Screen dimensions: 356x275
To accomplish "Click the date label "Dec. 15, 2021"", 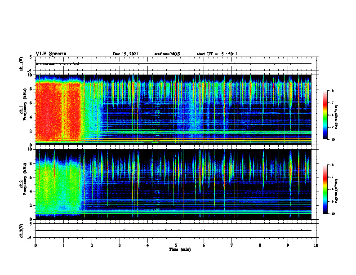I will pos(125,54).
